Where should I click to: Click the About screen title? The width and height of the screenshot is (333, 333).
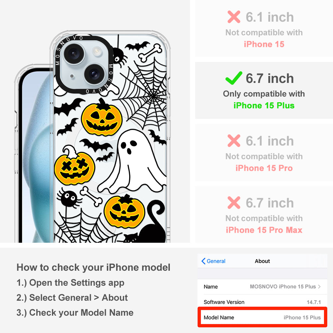coord(262,261)
